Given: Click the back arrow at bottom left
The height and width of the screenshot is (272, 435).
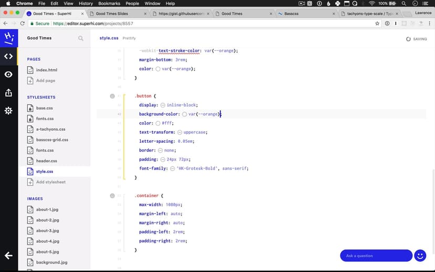Looking at the screenshot, I should point(8,256).
